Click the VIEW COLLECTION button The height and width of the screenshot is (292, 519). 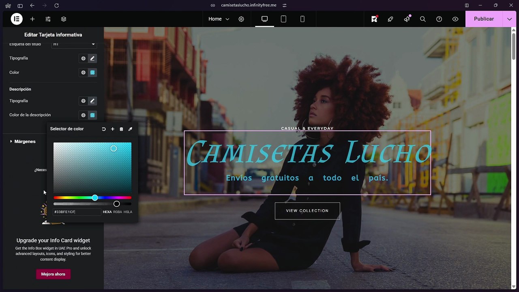click(x=307, y=211)
